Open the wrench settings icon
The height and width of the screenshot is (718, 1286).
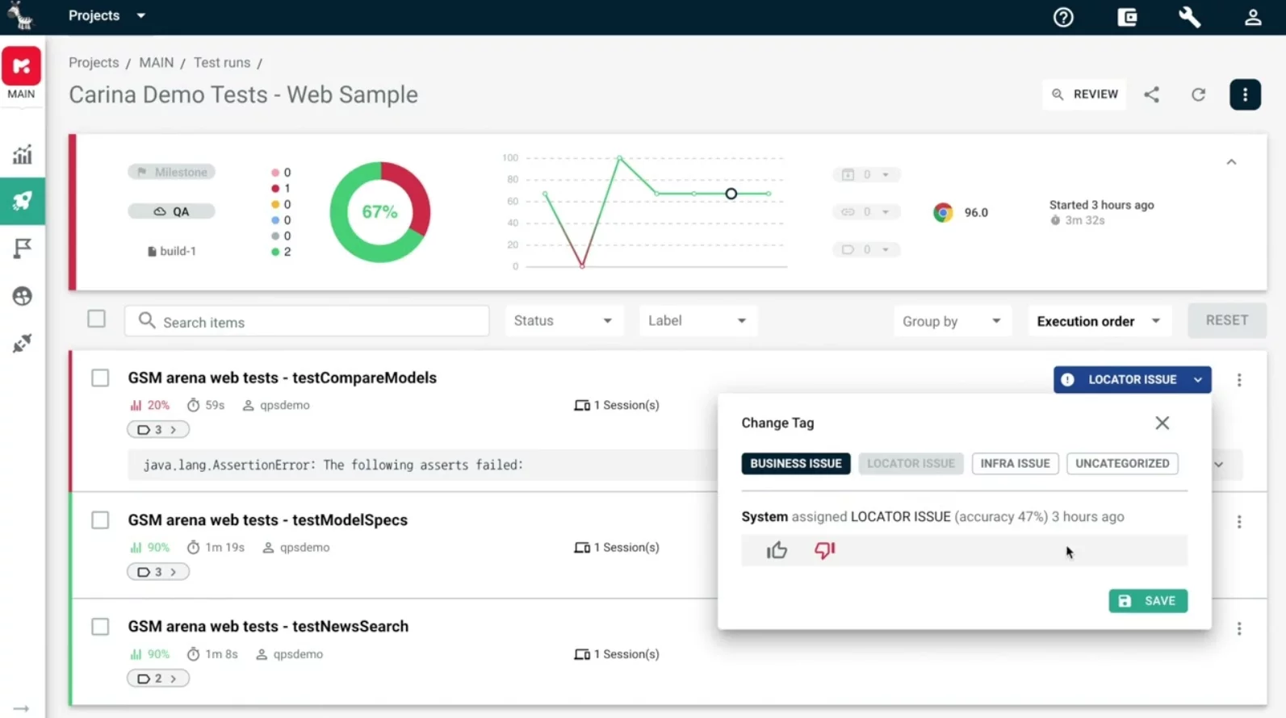click(x=1189, y=17)
